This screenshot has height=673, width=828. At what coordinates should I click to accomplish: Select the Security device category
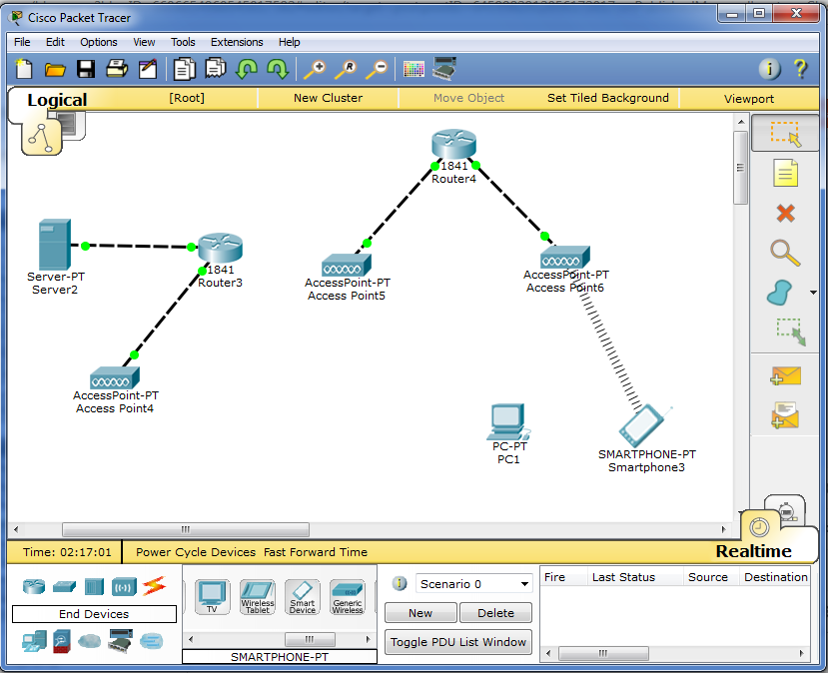[62, 641]
